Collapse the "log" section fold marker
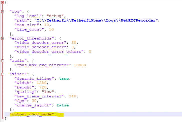Viewport: 182px width, 122px height. [3, 11]
